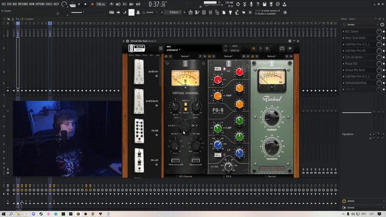Viewport: 386px width, 217px height.
Task: Click the copy A to B arrow
Action: (260, 48)
